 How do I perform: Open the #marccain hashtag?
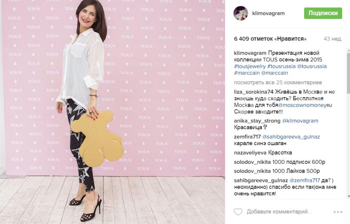pyautogui.click(x=247, y=73)
